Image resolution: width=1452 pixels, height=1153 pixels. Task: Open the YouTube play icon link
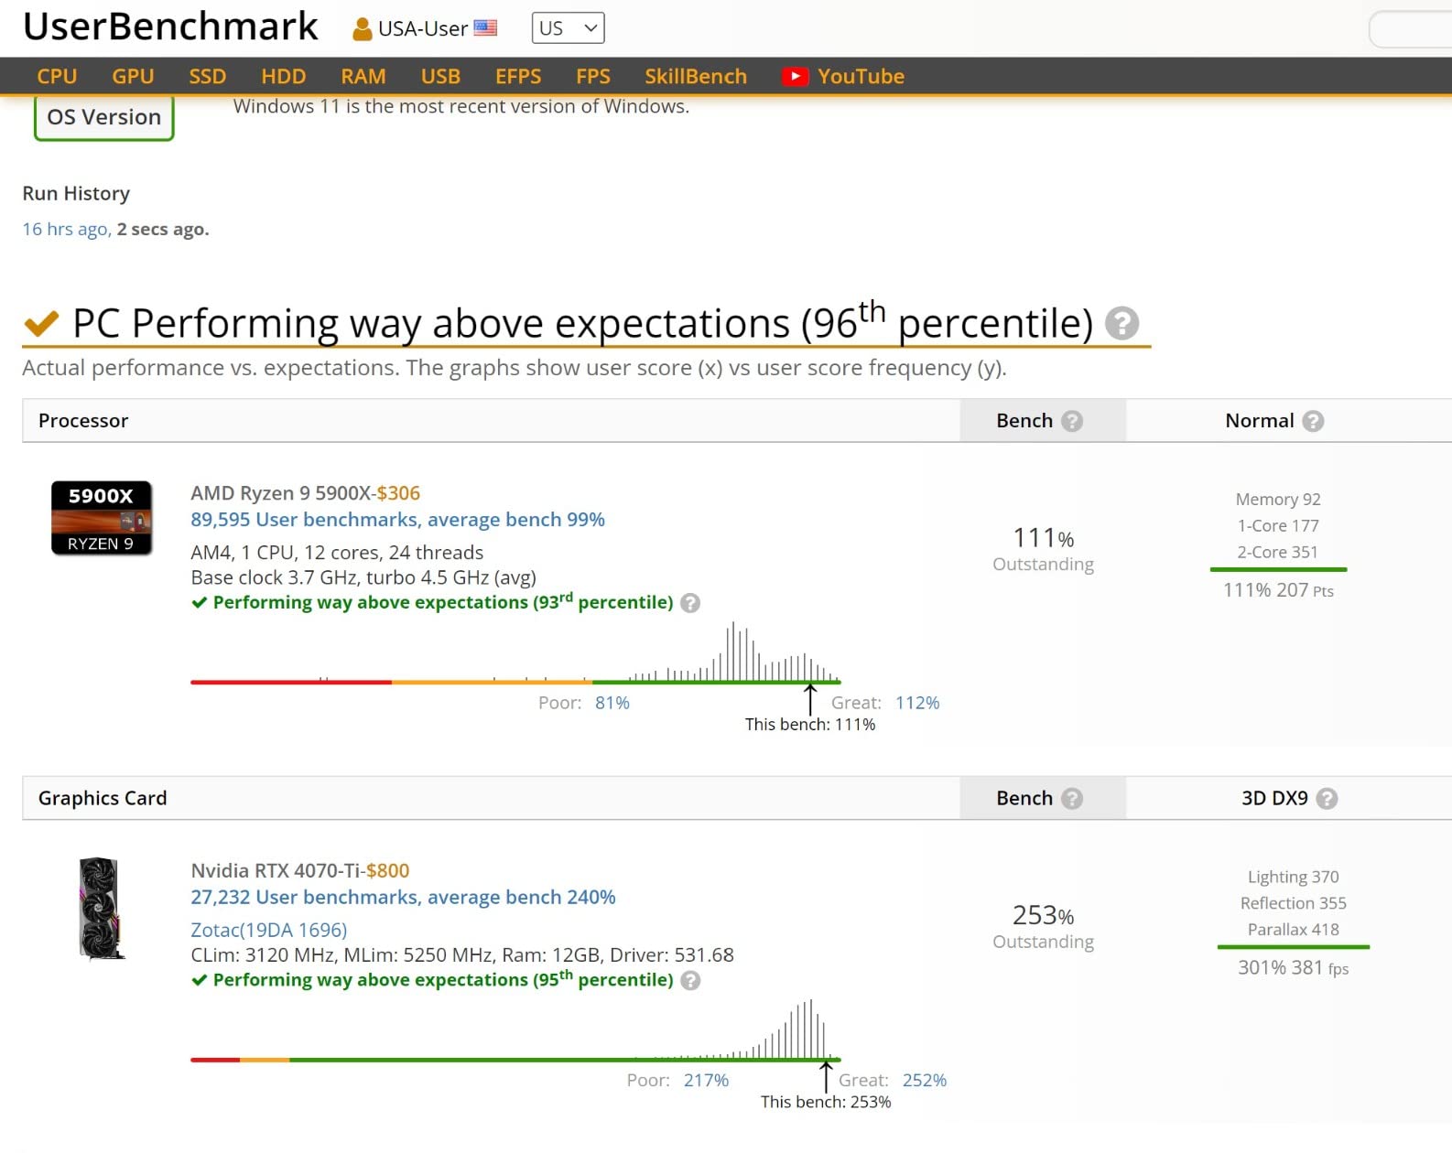click(795, 77)
